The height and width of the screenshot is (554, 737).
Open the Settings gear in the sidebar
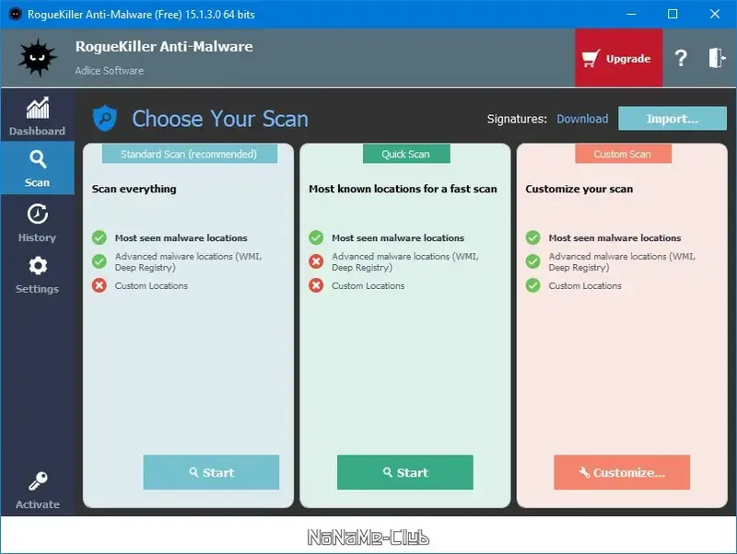pyautogui.click(x=37, y=274)
